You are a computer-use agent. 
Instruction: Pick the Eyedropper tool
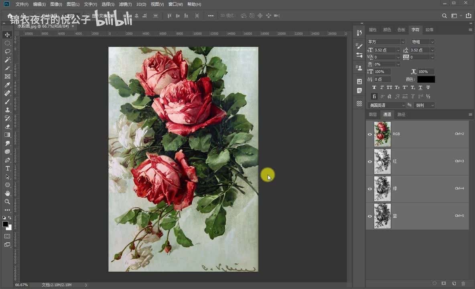pos(7,85)
